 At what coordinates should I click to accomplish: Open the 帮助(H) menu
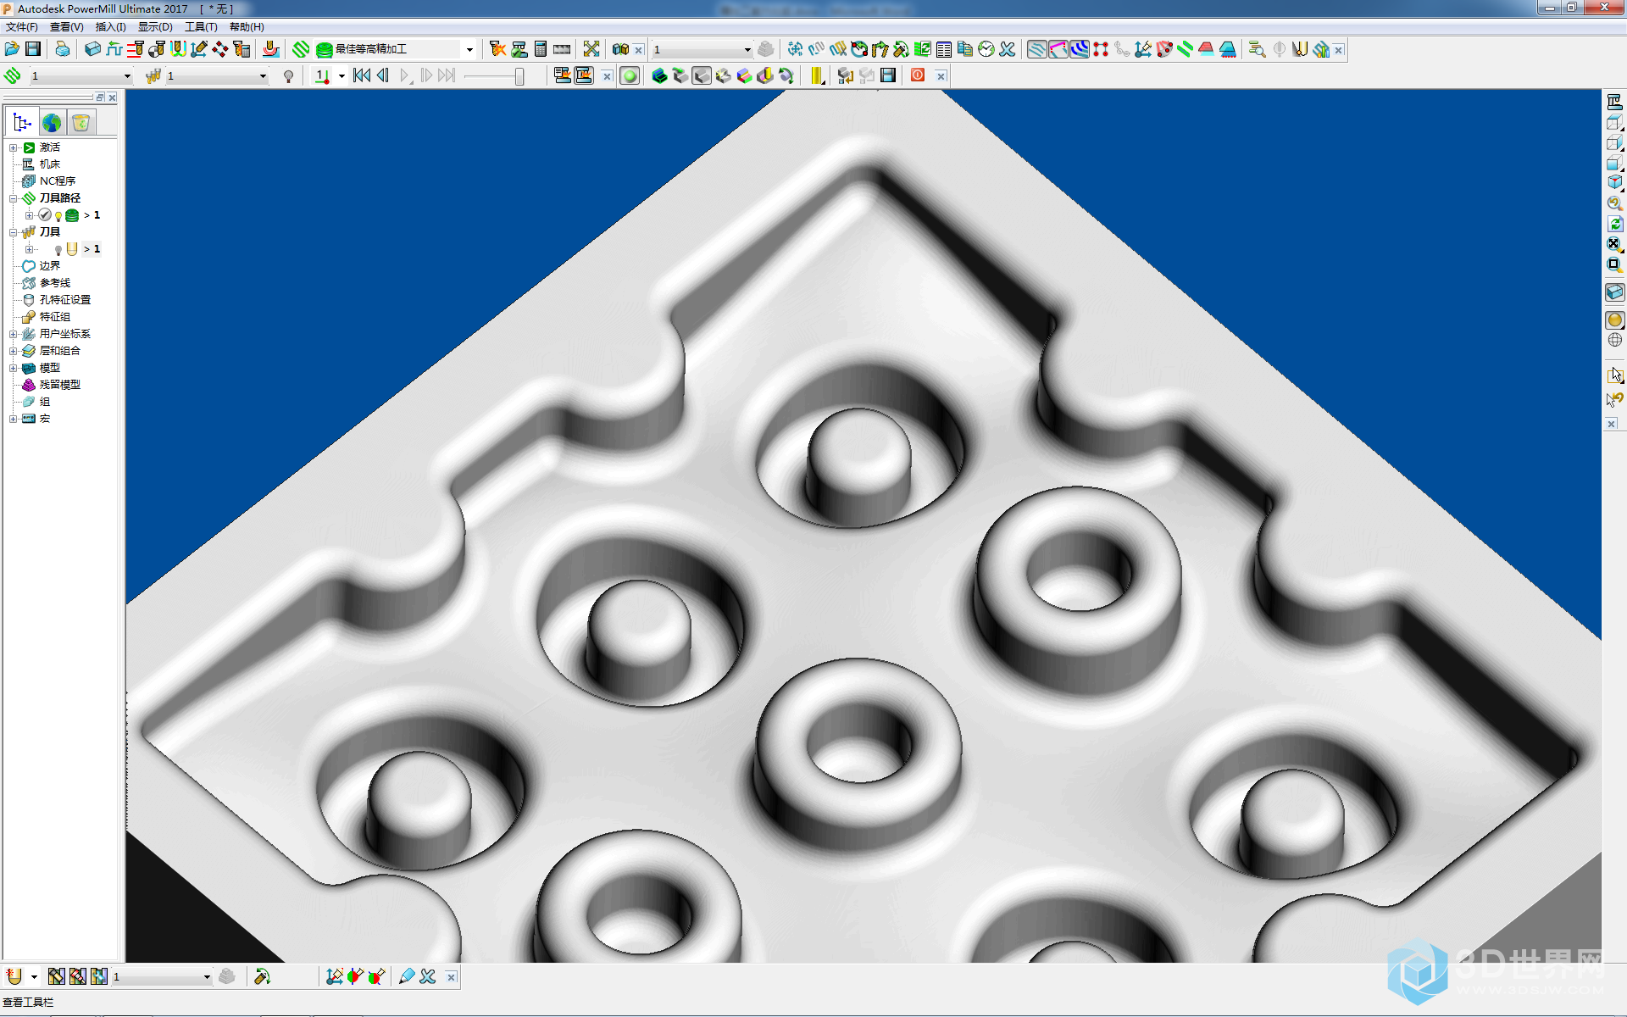tap(247, 27)
